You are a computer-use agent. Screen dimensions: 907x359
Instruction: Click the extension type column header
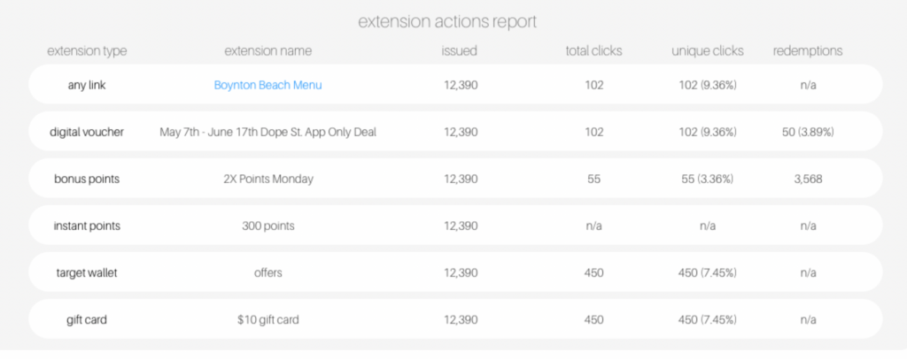(x=87, y=50)
